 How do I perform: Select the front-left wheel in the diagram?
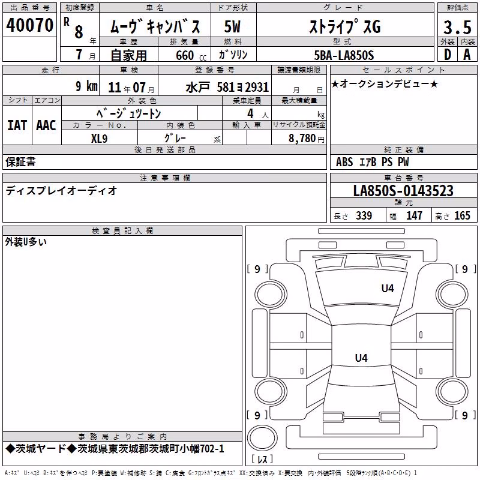pyautogui.click(x=271, y=295)
